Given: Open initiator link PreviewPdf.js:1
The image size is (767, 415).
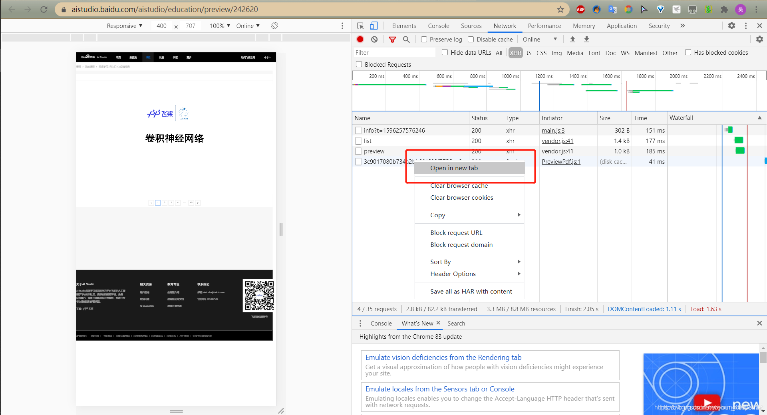Looking at the screenshot, I should coord(561,161).
